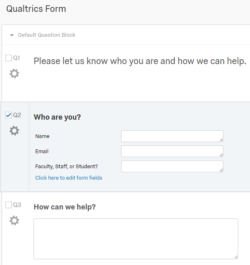Open Q1 gear settings icon

pos(14,74)
